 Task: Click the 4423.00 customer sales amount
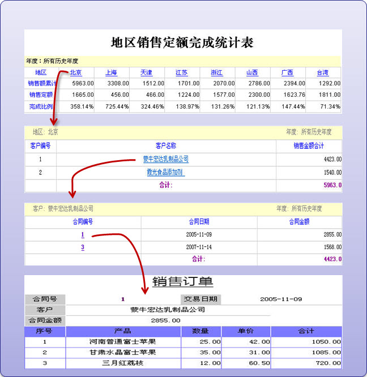click(332, 159)
